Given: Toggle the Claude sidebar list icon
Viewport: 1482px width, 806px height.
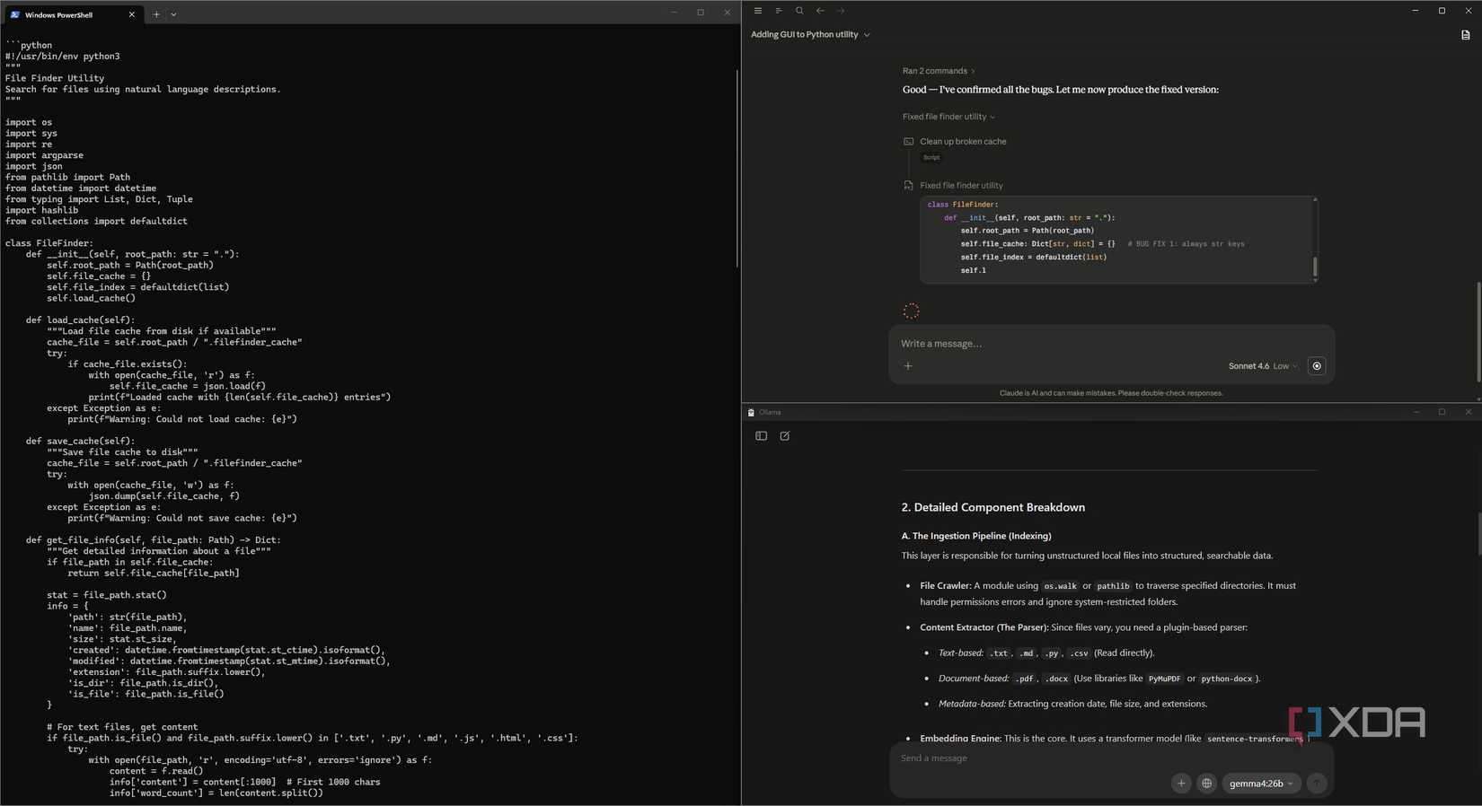Looking at the screenshot, I should [x=779, y=11].
